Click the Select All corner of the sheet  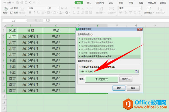pos(4,26)
